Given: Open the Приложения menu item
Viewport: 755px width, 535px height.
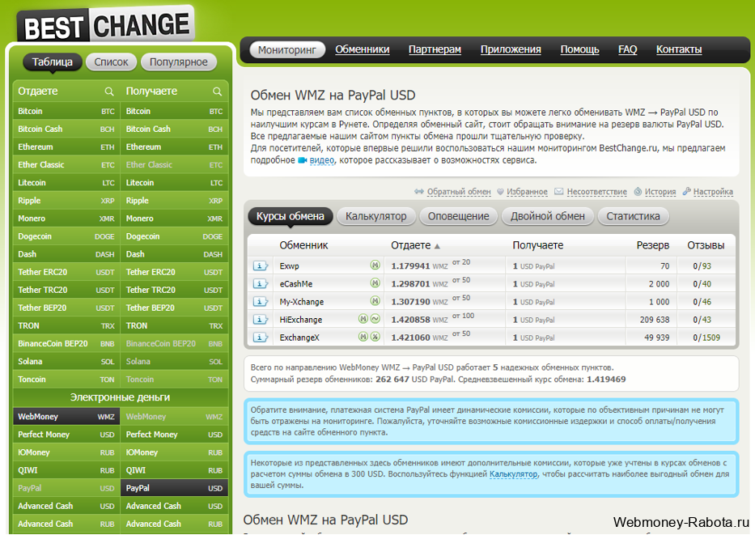Looking at the screenshot, I should (x=511, y=49).
